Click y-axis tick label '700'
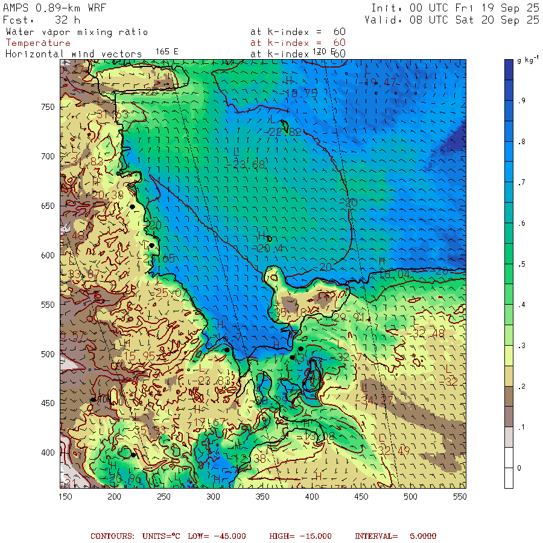 [x=48, y=156]
